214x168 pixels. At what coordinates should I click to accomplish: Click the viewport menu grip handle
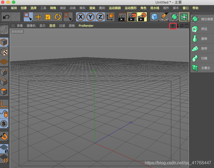13,26
